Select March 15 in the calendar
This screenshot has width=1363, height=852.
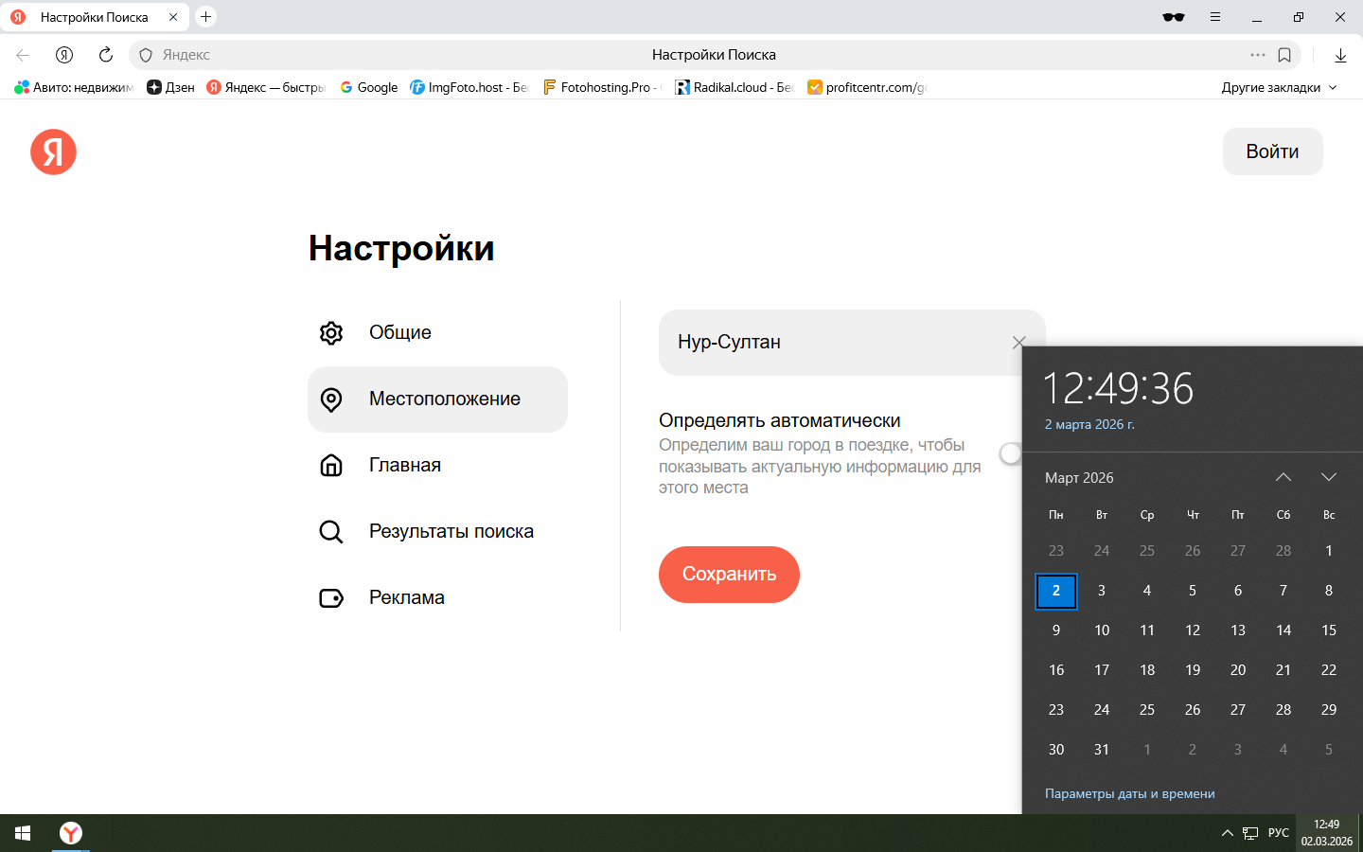(1329, 630)
